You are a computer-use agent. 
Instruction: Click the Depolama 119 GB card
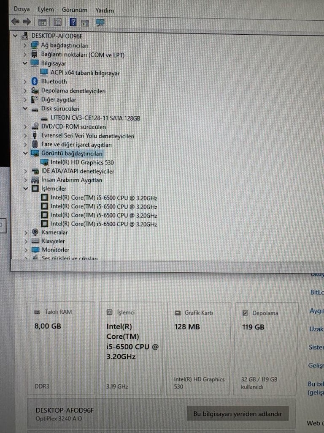point(266,349)
